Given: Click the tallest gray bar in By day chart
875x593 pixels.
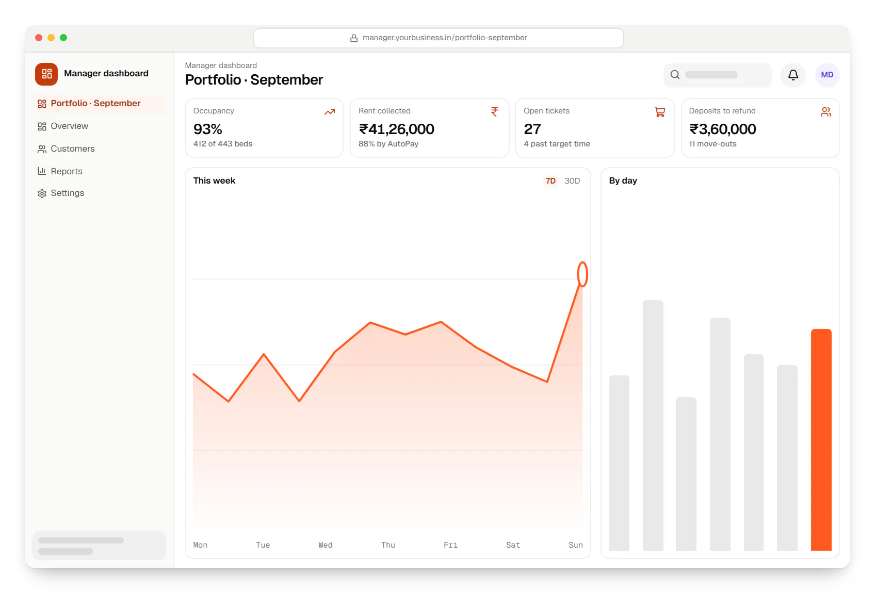Looking at the screenshot, I should (x=653, y=425).
